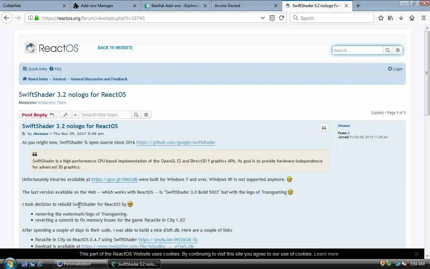430x269 pixels.
Task: Click topic search magnifier button
Action: 136,115
